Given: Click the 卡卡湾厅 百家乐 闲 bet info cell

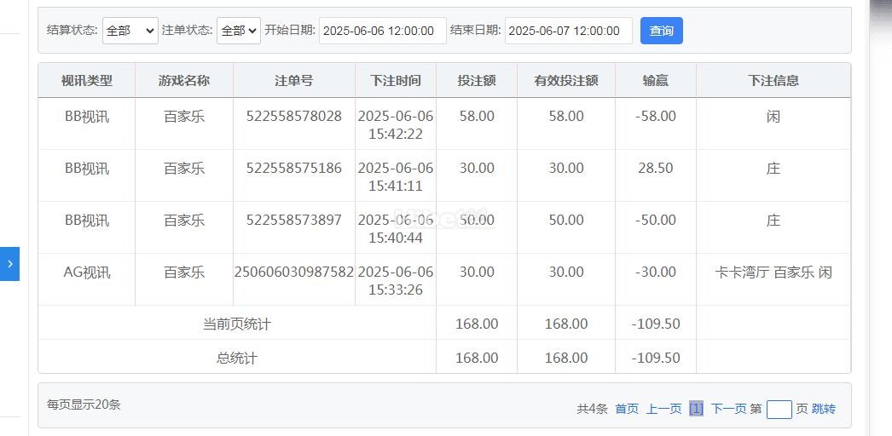Looking at the screenshot, I should click(x=773, y=272).
